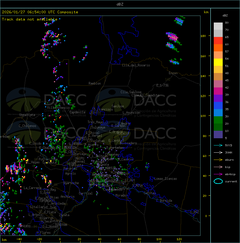Click the 'Encon' map label

[173, 73]
